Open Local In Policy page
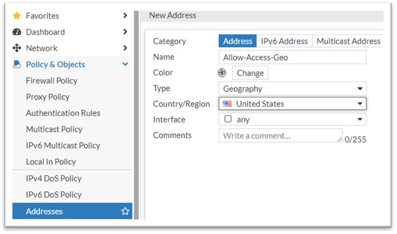 coord(51,162)
